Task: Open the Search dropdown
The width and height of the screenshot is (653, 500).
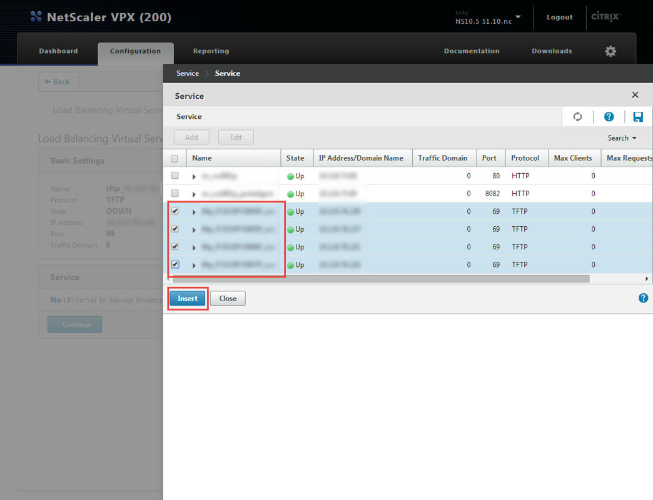Action: tap(622, 138)
